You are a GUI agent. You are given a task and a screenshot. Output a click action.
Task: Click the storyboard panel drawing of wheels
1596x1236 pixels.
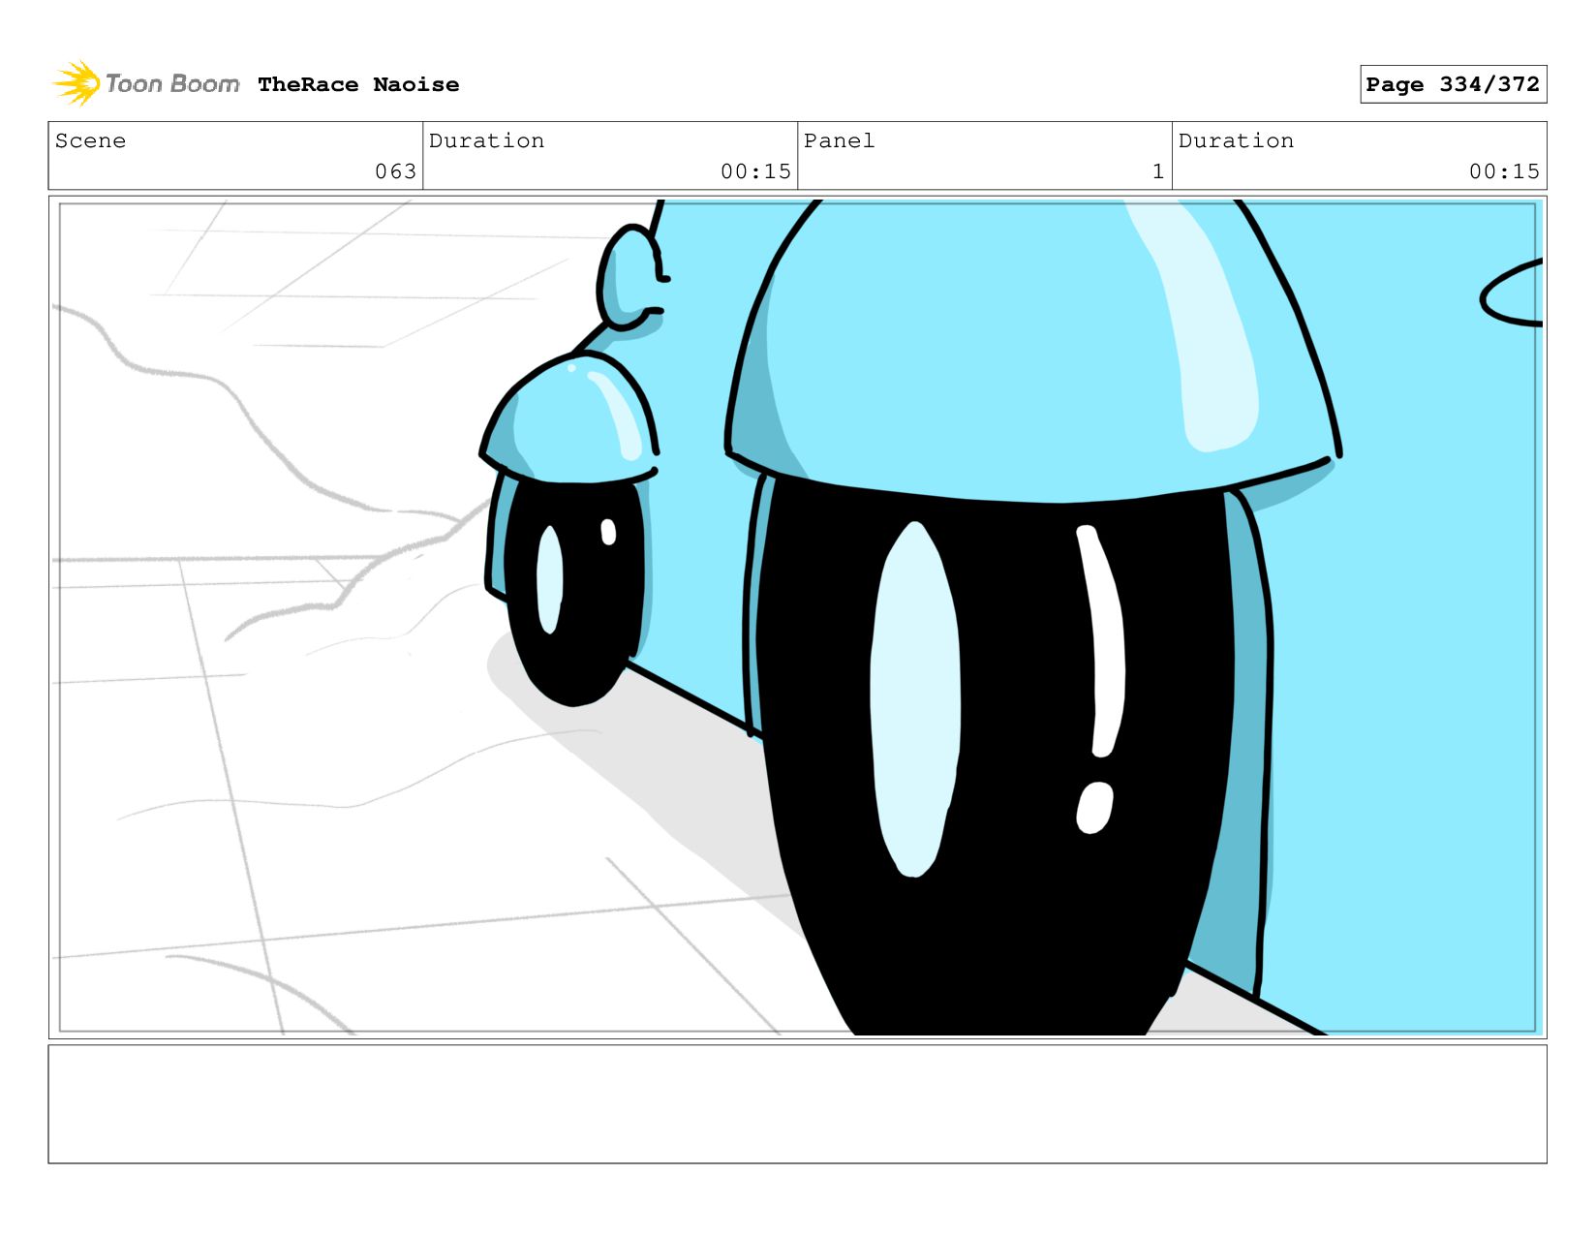797,617
